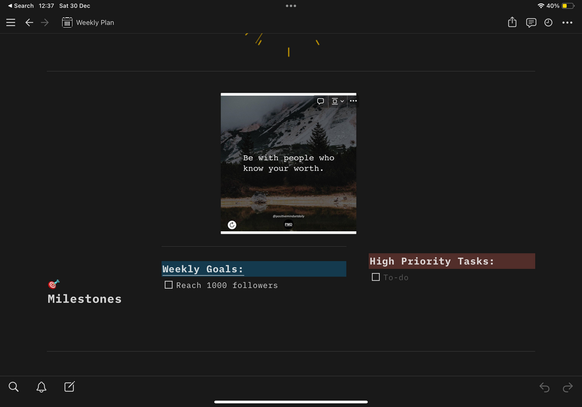Viewport: 582px width, 407px height.
Task: Open notifications bell icon
Action: 41,387
